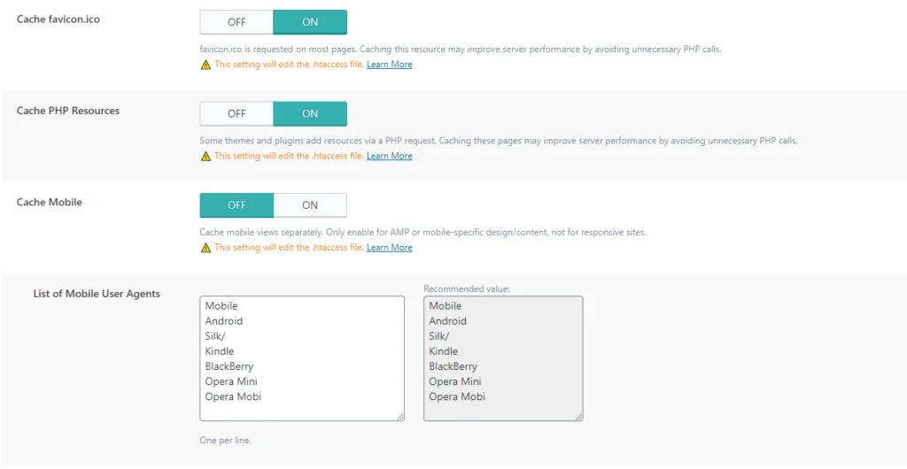The height and width of the screenshot is (469, 907).
Task: Click 'Opera Mobi' in editable user agents list
Action: [x=233, y=396]
